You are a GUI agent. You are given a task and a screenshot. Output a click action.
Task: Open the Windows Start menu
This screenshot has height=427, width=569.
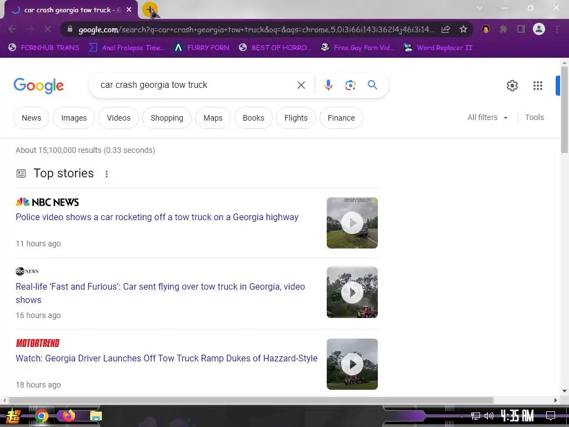point(13,416)
